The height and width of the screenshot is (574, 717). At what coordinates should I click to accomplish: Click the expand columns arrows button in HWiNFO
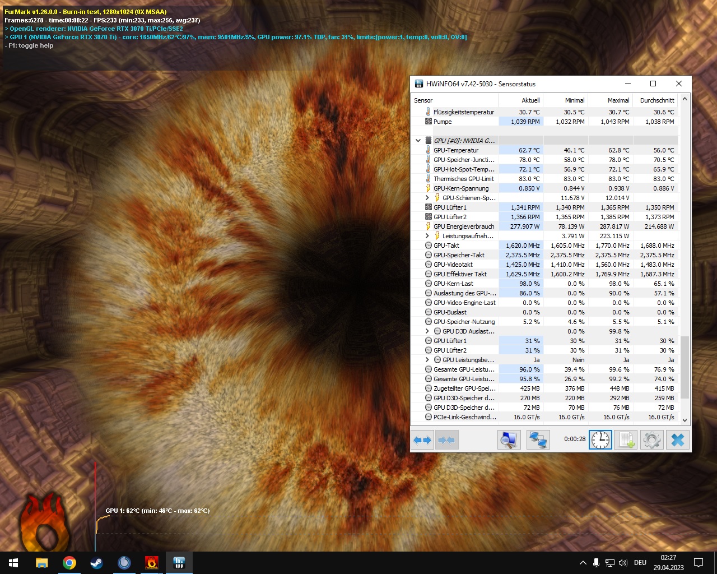tap(422, 440)
